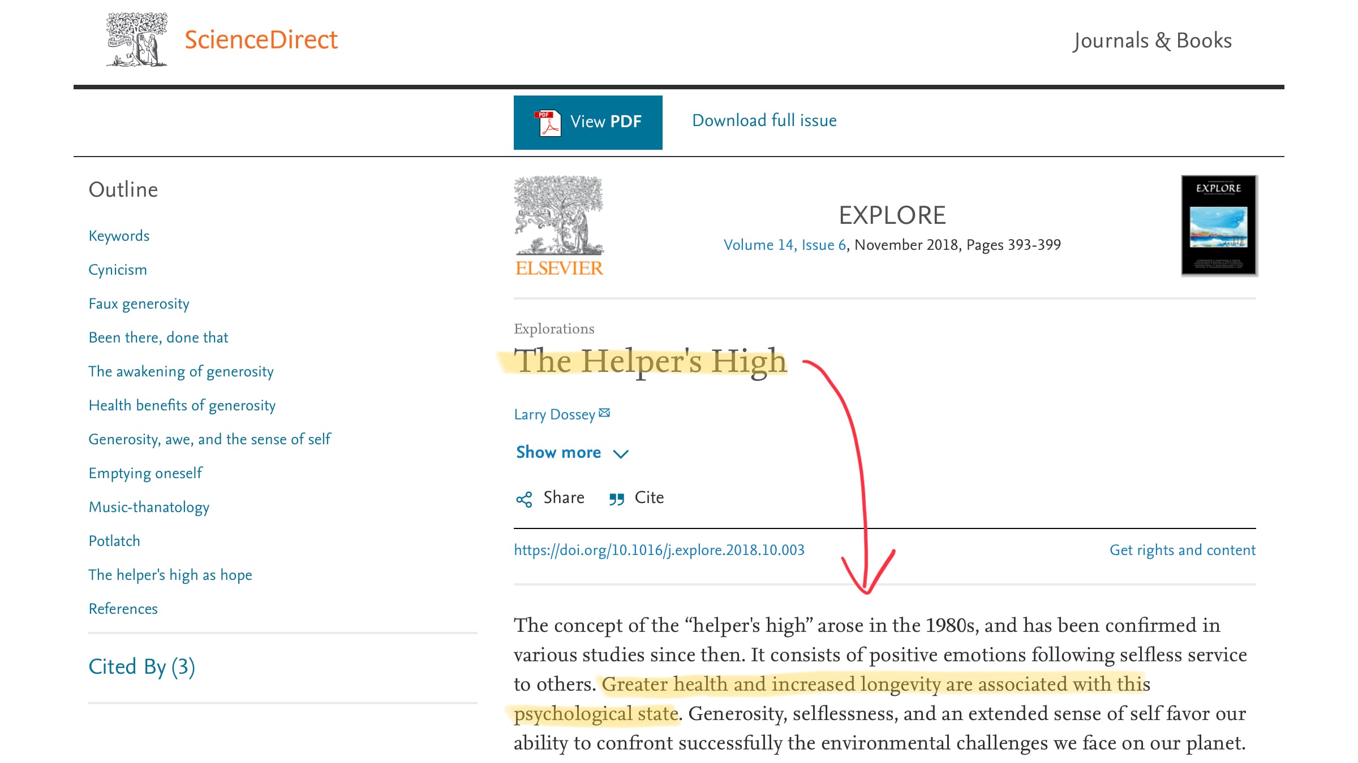1358x763 pixels.
Task: Open the Journals & Books menu
Action: (1152, 41)
